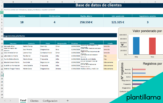Select the Distrito Tango Fitness cell

(x=13, y=69)
